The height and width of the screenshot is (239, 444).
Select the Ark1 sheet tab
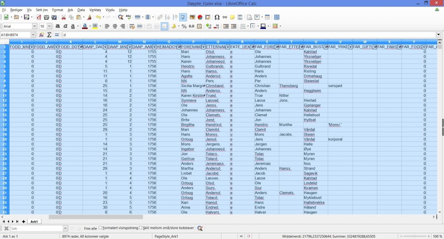[x=34, y=221]
